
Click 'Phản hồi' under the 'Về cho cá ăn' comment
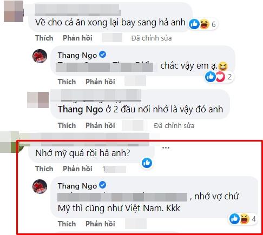[x=77, y=38]
